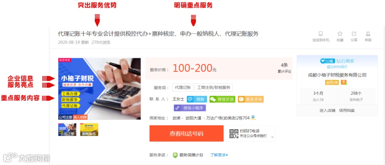Image resolution: width=385 pixels, height=165 pixels.
Task: Click the map pin after the address
Action: pyautogui.click(x=253, y=118)
